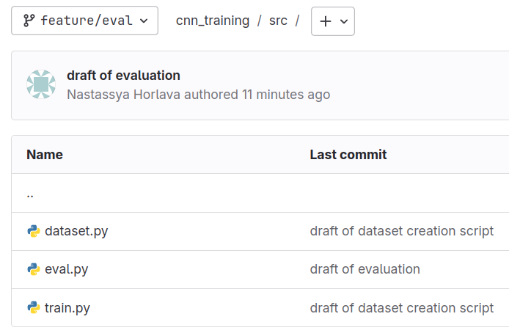Open eval.py's 'draft of evaluation' commit link
The width and height of the screenshot is (509, 333).
(365, 269)
